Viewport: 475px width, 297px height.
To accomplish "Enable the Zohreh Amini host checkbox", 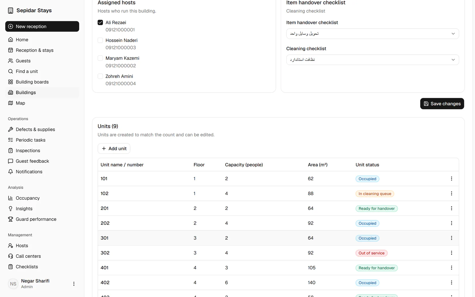I will pyautogui.click(x=100, y=76).
